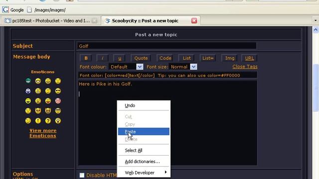Screen dimensions: 319x179
Task: Click the page vertical scrollbar thumb
Action: click(x=316, y=88)
